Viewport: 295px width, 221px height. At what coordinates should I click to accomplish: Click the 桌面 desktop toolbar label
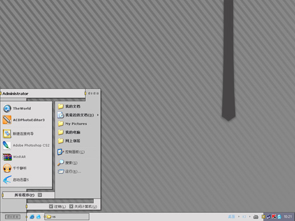(232, 216)
